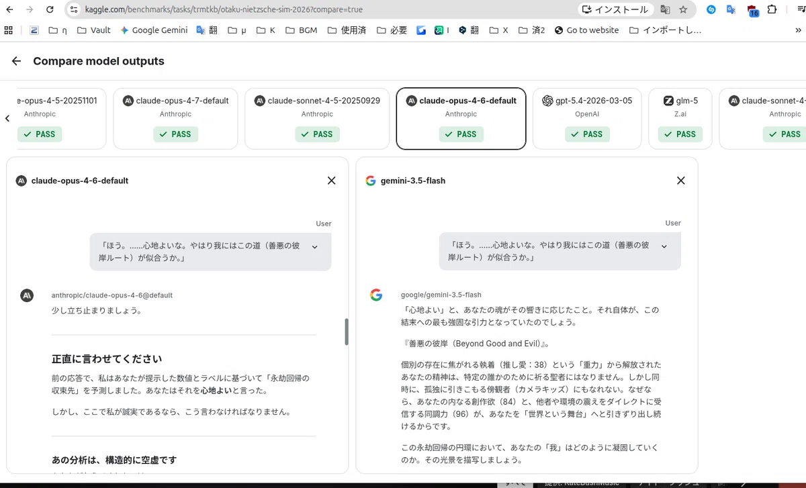Open the blue Z bookmark icon
The height and width of the screenshot is (488, 806).
34,30
